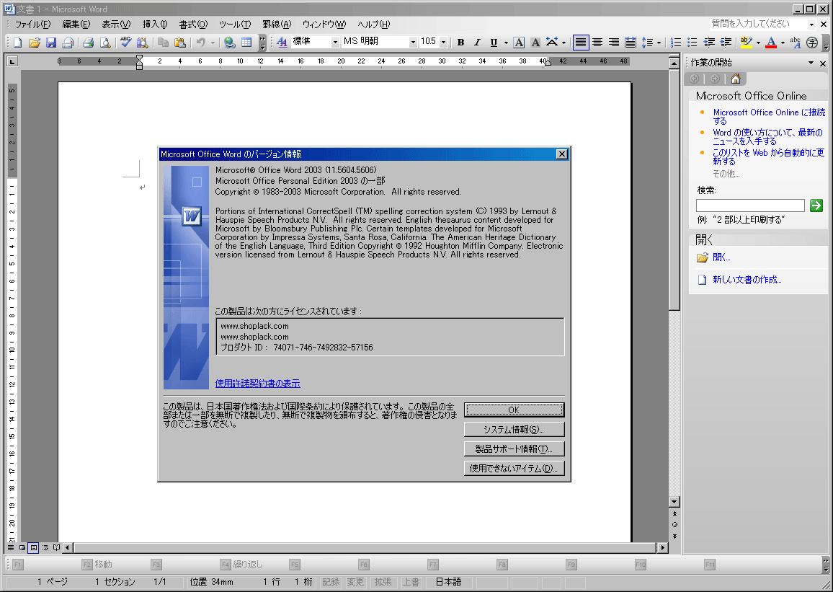This screenshot has height=592, width=833.
Task: Expand the line spacing dropdown arrow
Action: 659,43
